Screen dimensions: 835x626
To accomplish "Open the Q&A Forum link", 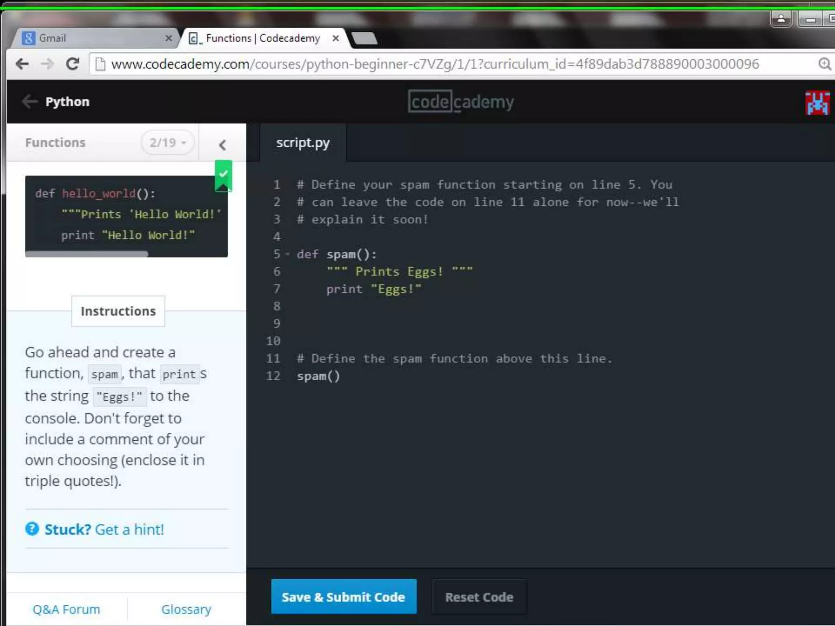I will (66, 609).
